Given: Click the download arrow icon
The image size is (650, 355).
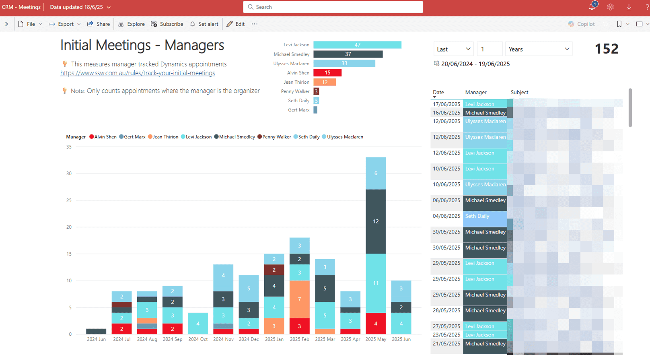Looking at the screenshot, I should (629, 7).
